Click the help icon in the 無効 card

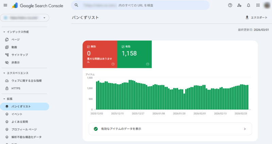coord(113,64)
